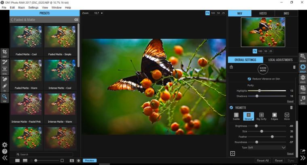Switch to the HISTO tab
The image size is (307, 165).
click(x=263, y=13)
